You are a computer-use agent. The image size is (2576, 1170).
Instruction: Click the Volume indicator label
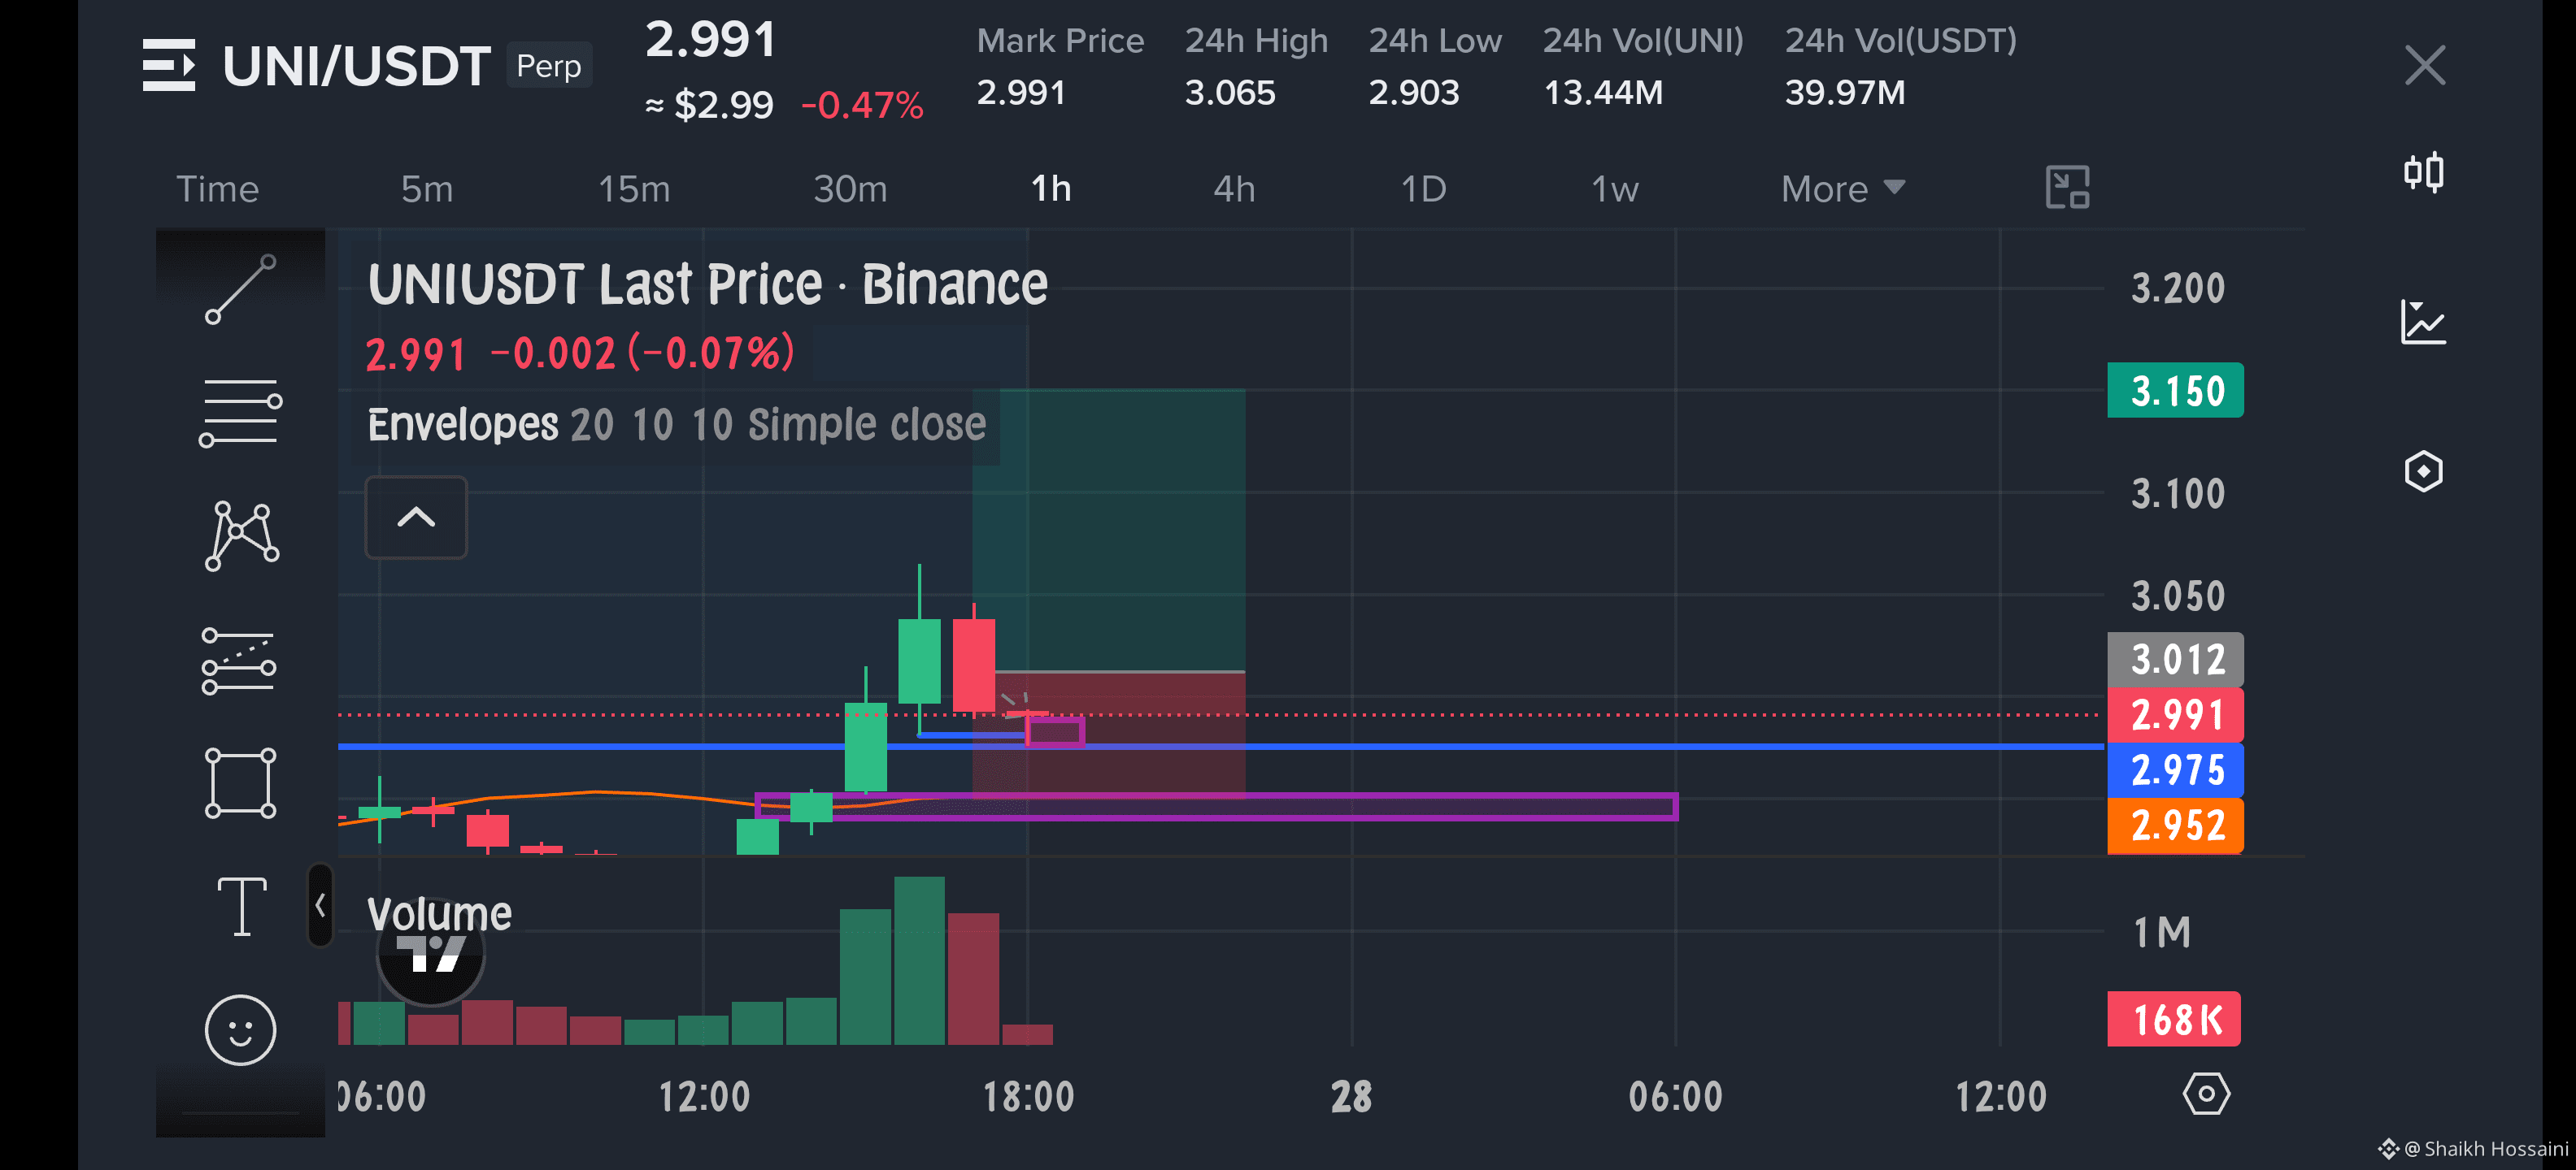[439, 913]
